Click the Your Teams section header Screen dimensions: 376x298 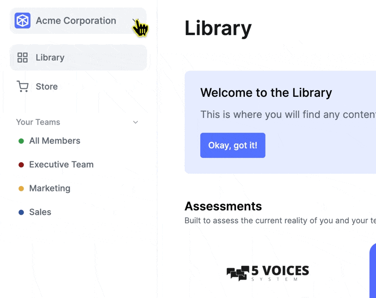tap(38, 122)
